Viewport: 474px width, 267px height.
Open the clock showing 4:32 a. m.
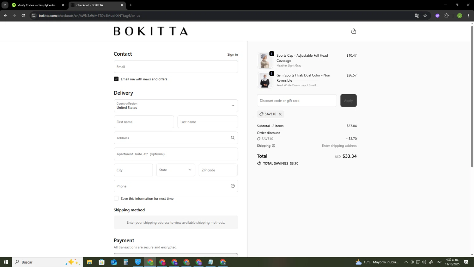point(452,262)
